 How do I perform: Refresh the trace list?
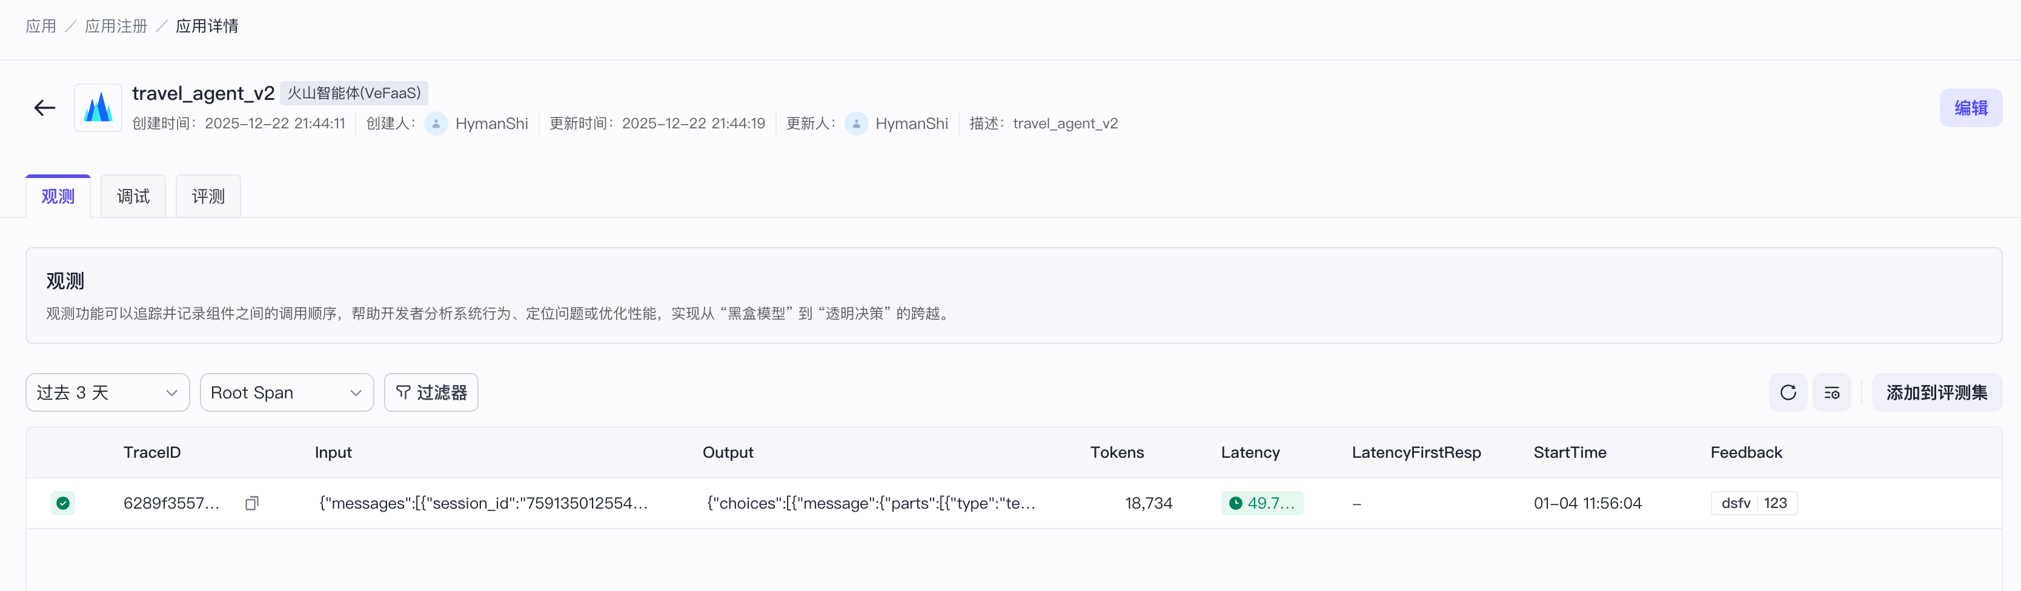1788,393
